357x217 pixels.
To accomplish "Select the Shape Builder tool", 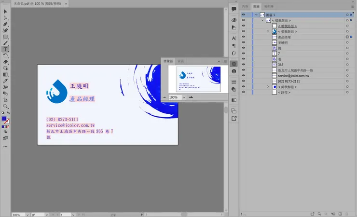I will (x=5, y=68).
